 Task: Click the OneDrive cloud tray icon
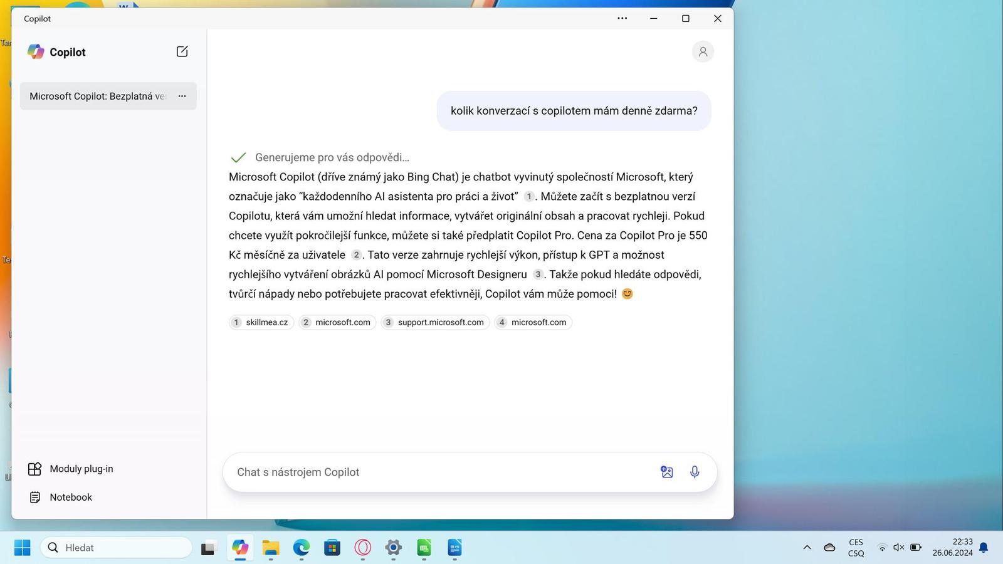829,548
